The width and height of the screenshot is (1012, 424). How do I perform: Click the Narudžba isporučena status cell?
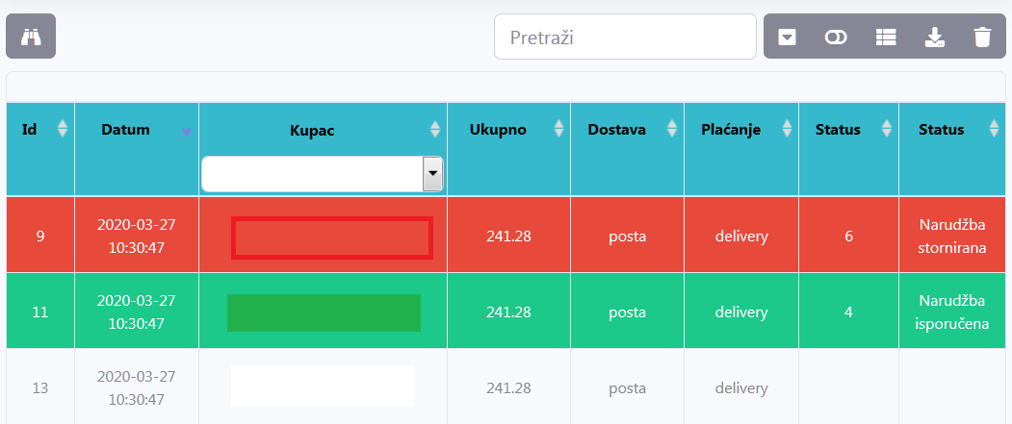click(952, 312)
